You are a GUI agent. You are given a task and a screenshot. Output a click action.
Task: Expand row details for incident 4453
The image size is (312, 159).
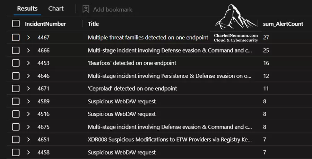pos(28,63)
